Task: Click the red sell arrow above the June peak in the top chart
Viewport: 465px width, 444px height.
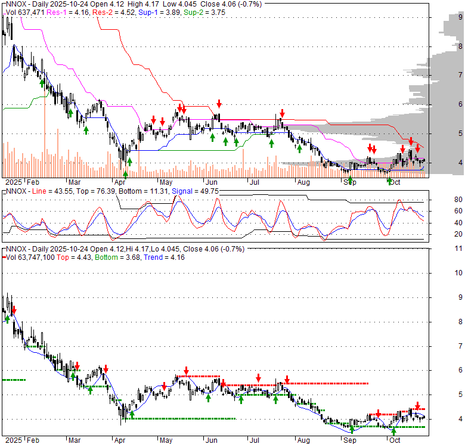Action: pos(219,104)
